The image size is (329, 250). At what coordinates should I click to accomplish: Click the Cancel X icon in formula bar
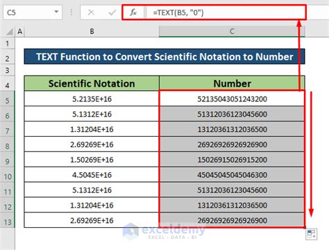pyautogui.click(x=91, y=12)
